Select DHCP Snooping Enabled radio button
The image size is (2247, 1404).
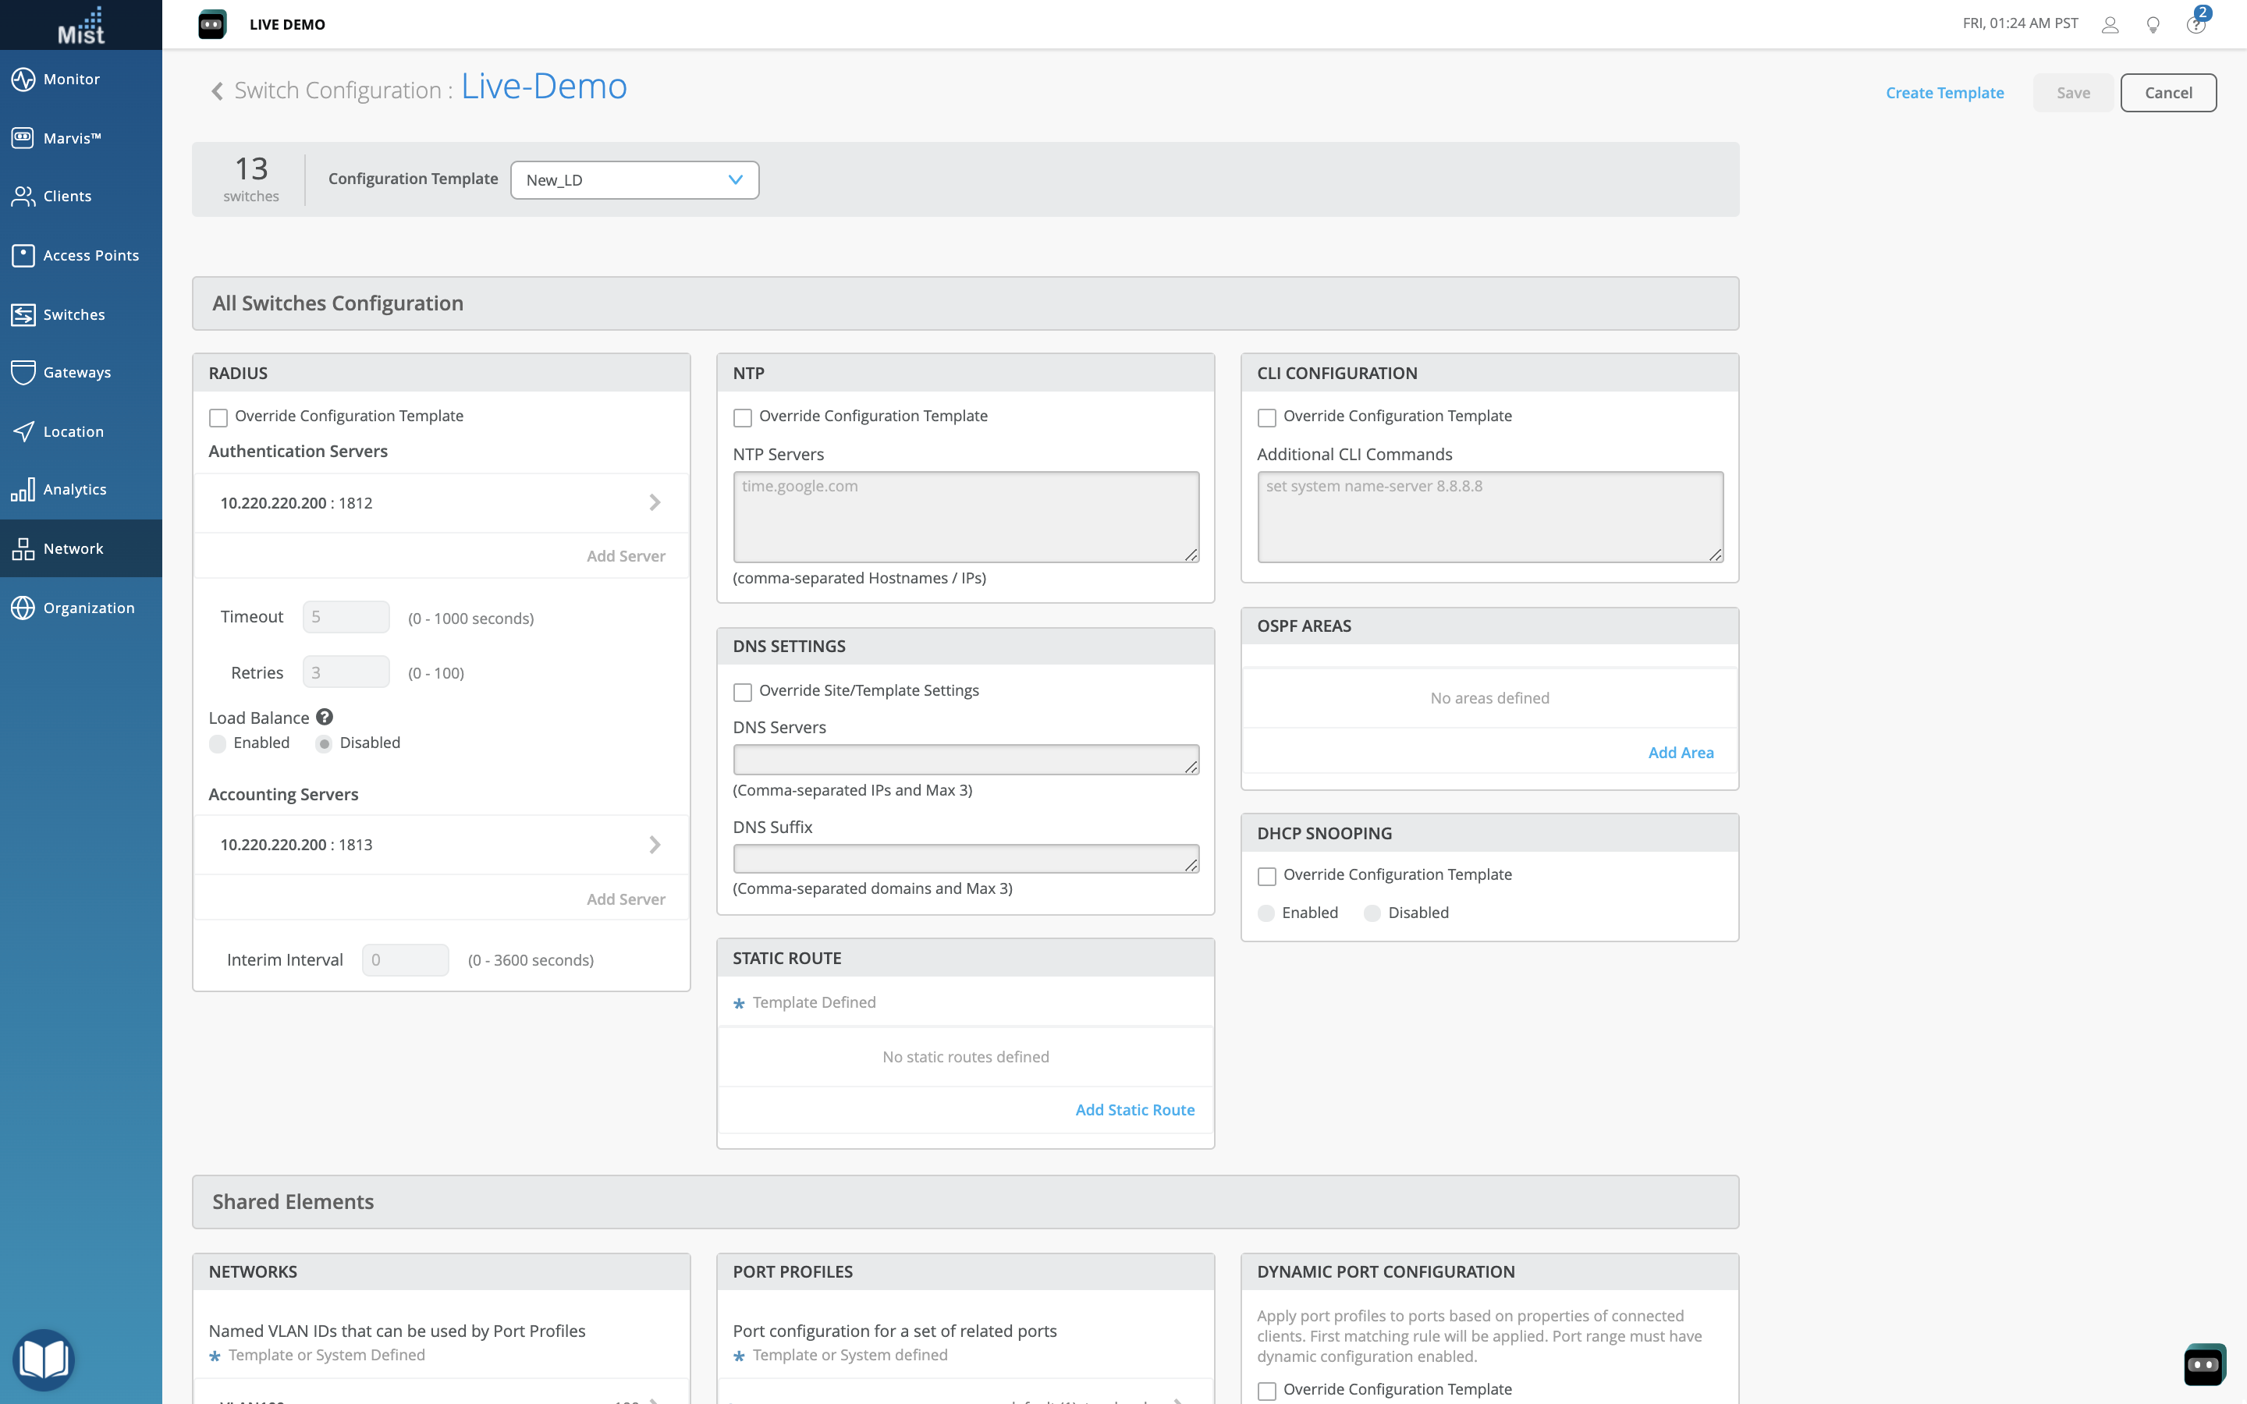click(x=1266, y=913)
